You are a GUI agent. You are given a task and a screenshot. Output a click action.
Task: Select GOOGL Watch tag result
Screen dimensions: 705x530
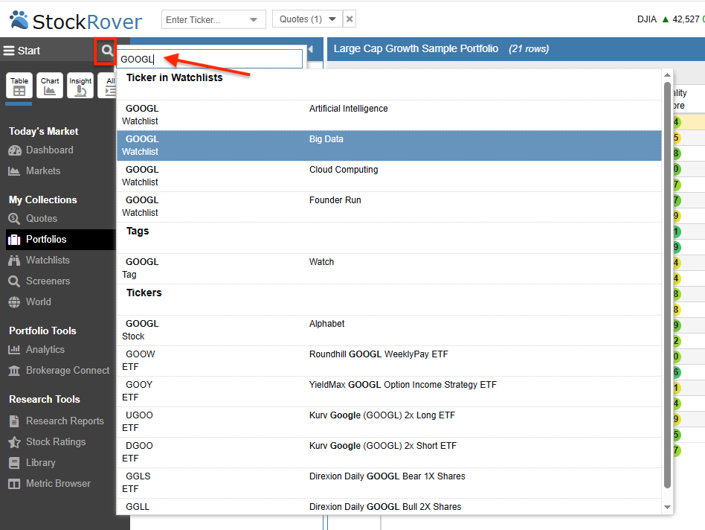(x=389, y=268)
